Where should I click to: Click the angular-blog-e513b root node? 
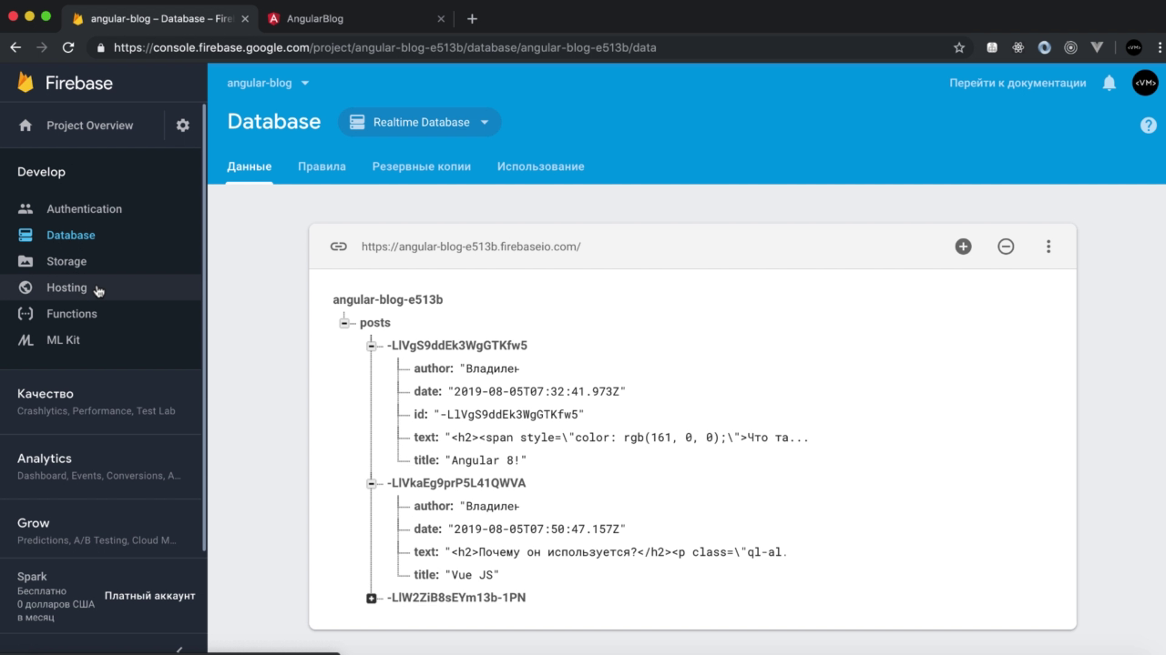[x=388, y=299]
